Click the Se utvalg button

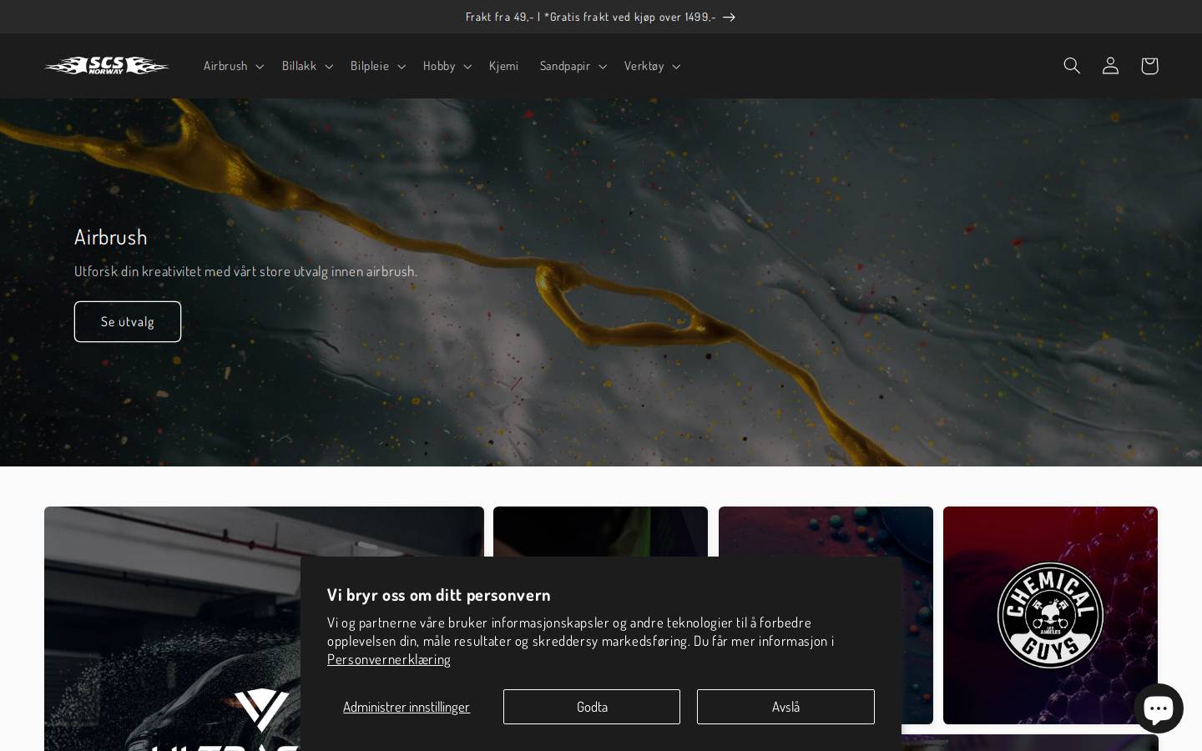point(128,321)
